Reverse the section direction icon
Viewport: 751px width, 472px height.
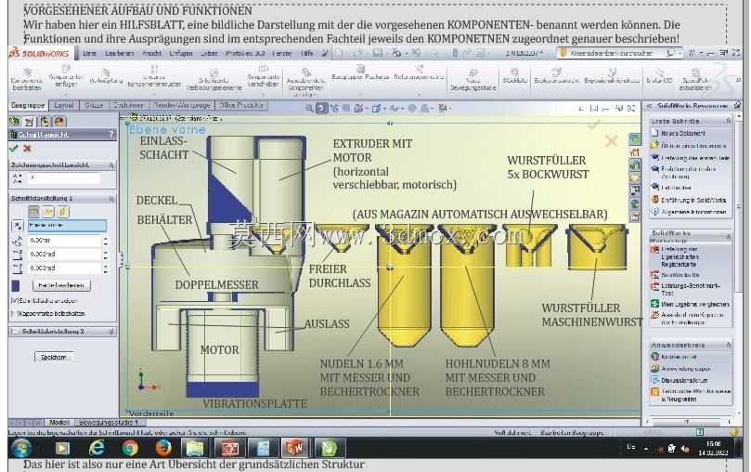point(18,225)
